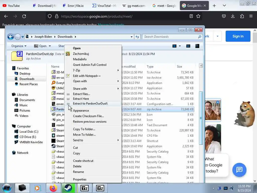
Task: Open a new Firefox tab with the plus
Action: click(214, 6)
